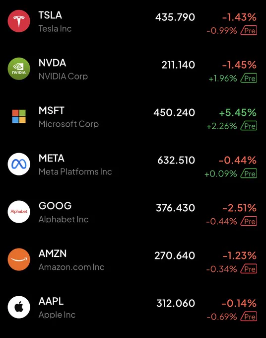Tap the Meta infinity logo icon
This screenshot has width=266, height=338.
point(19,164)
